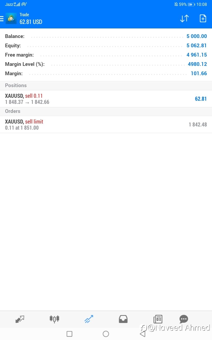This screenshot has height=340, width=212.
Task: Open the Quotes tab arrows icon
Action: (x=20, y=319)
